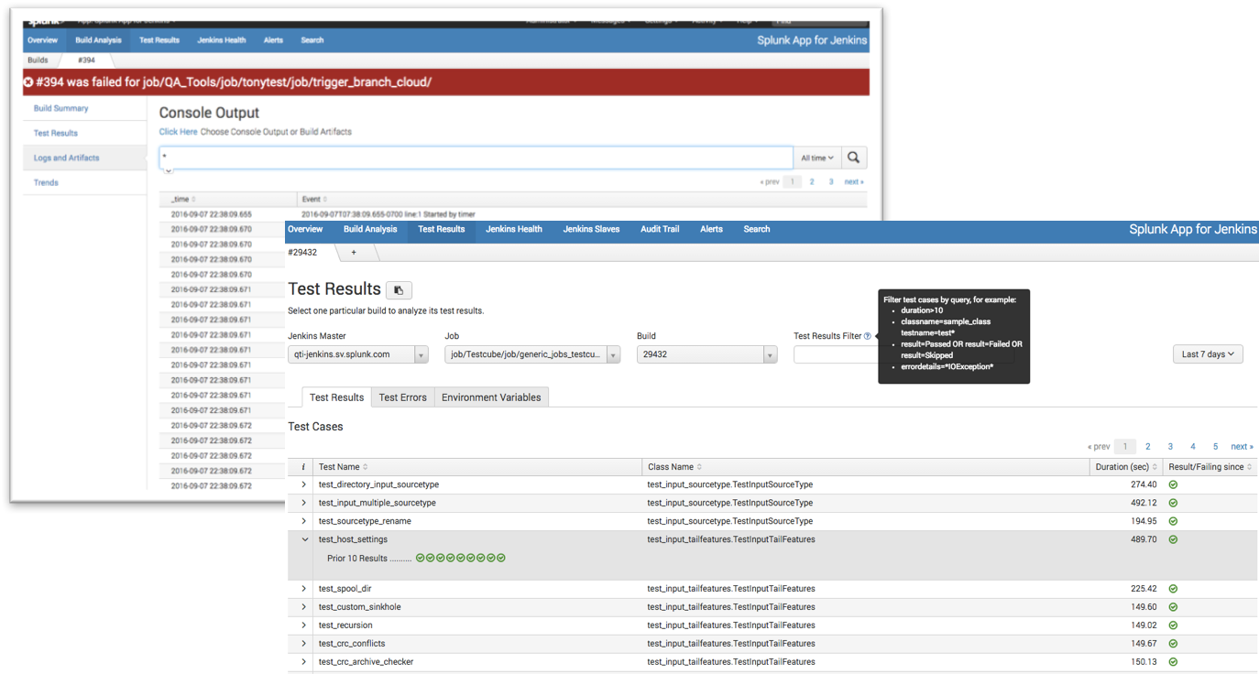Sort by Result/Failing since column header
The width and height of the screenshot is (1259, 674).
(x=1210, y=467)
